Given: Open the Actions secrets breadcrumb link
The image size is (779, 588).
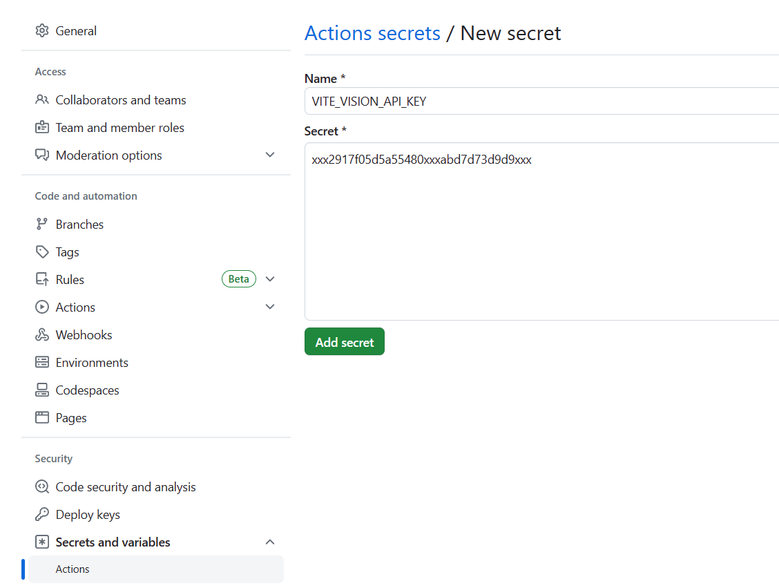Looking at the screenshot, I should point(372,32).
